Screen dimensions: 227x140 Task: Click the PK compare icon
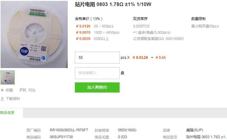(x=23, y=90)
